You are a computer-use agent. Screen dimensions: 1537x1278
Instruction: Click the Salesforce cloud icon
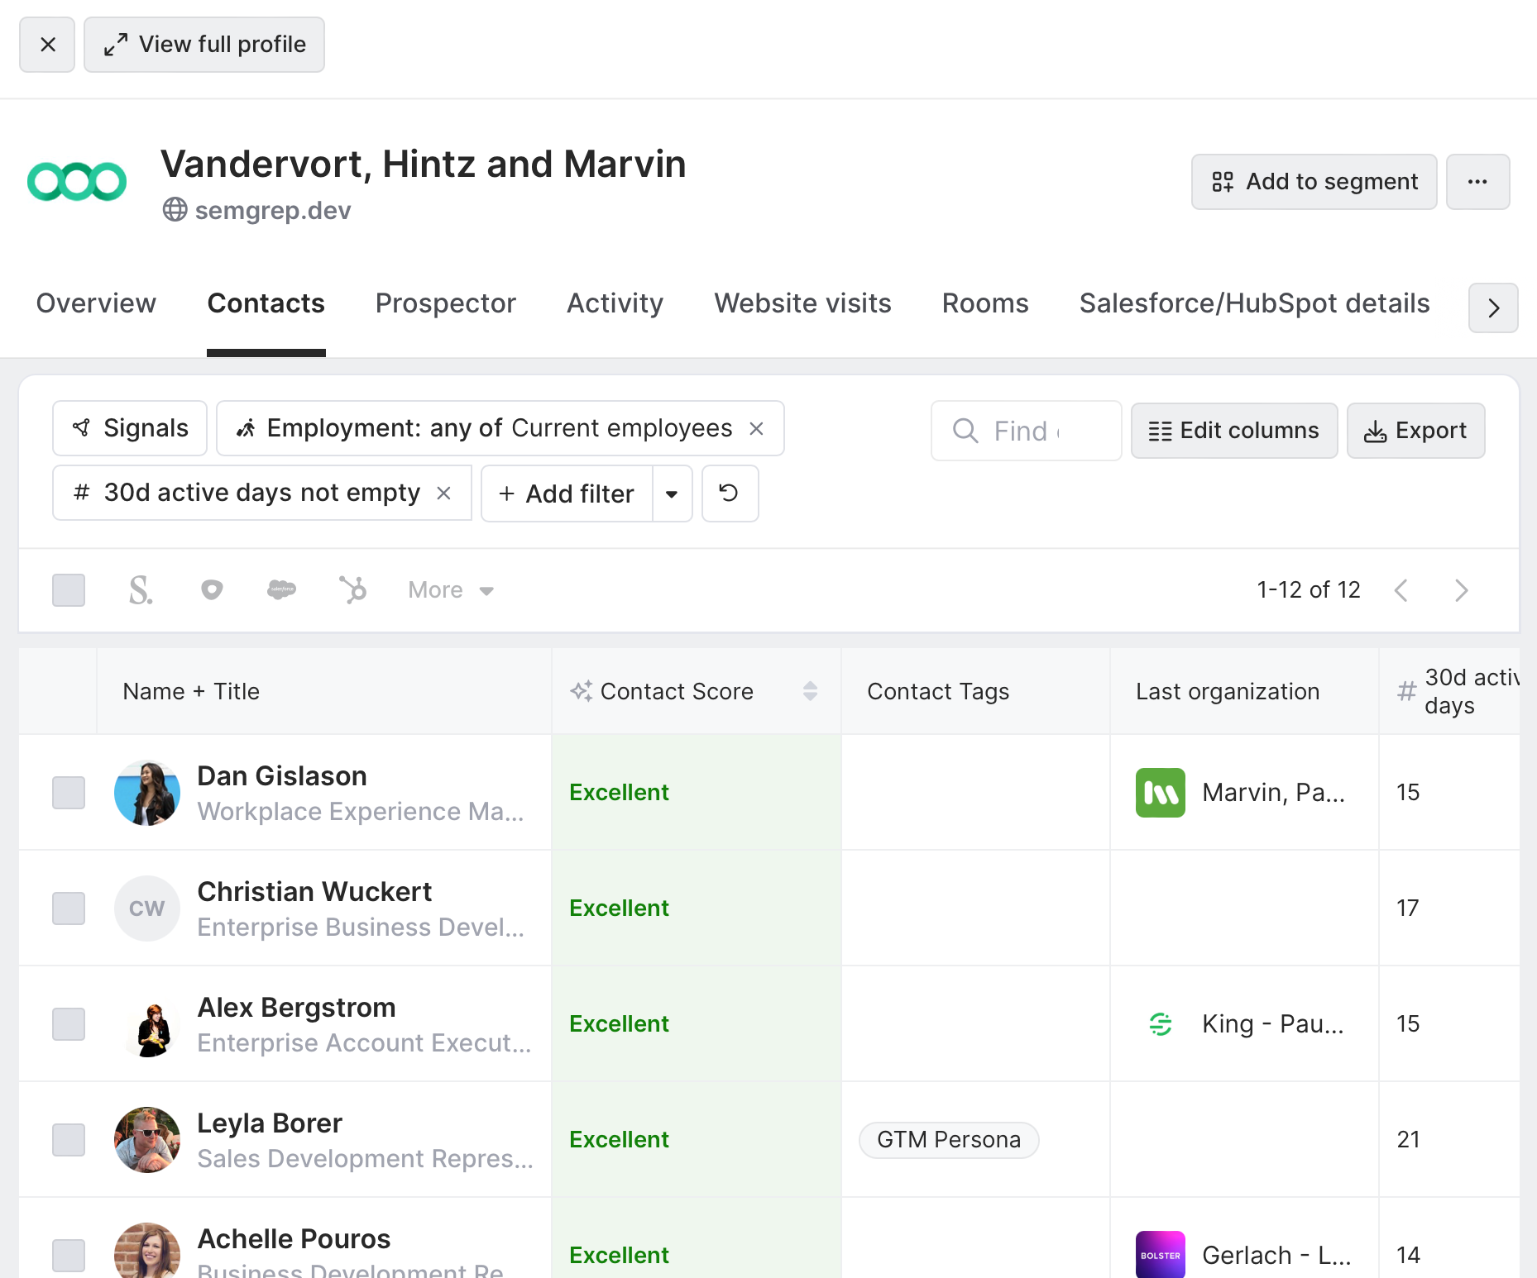(281, 590)
